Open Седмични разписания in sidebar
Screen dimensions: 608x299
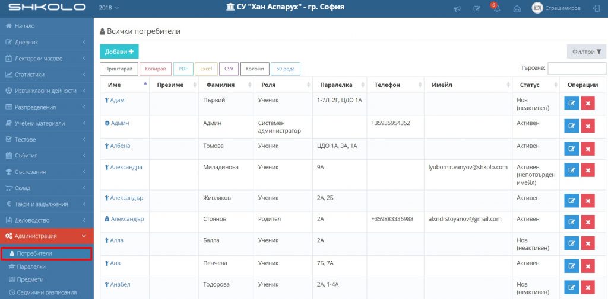click(46, 292)
